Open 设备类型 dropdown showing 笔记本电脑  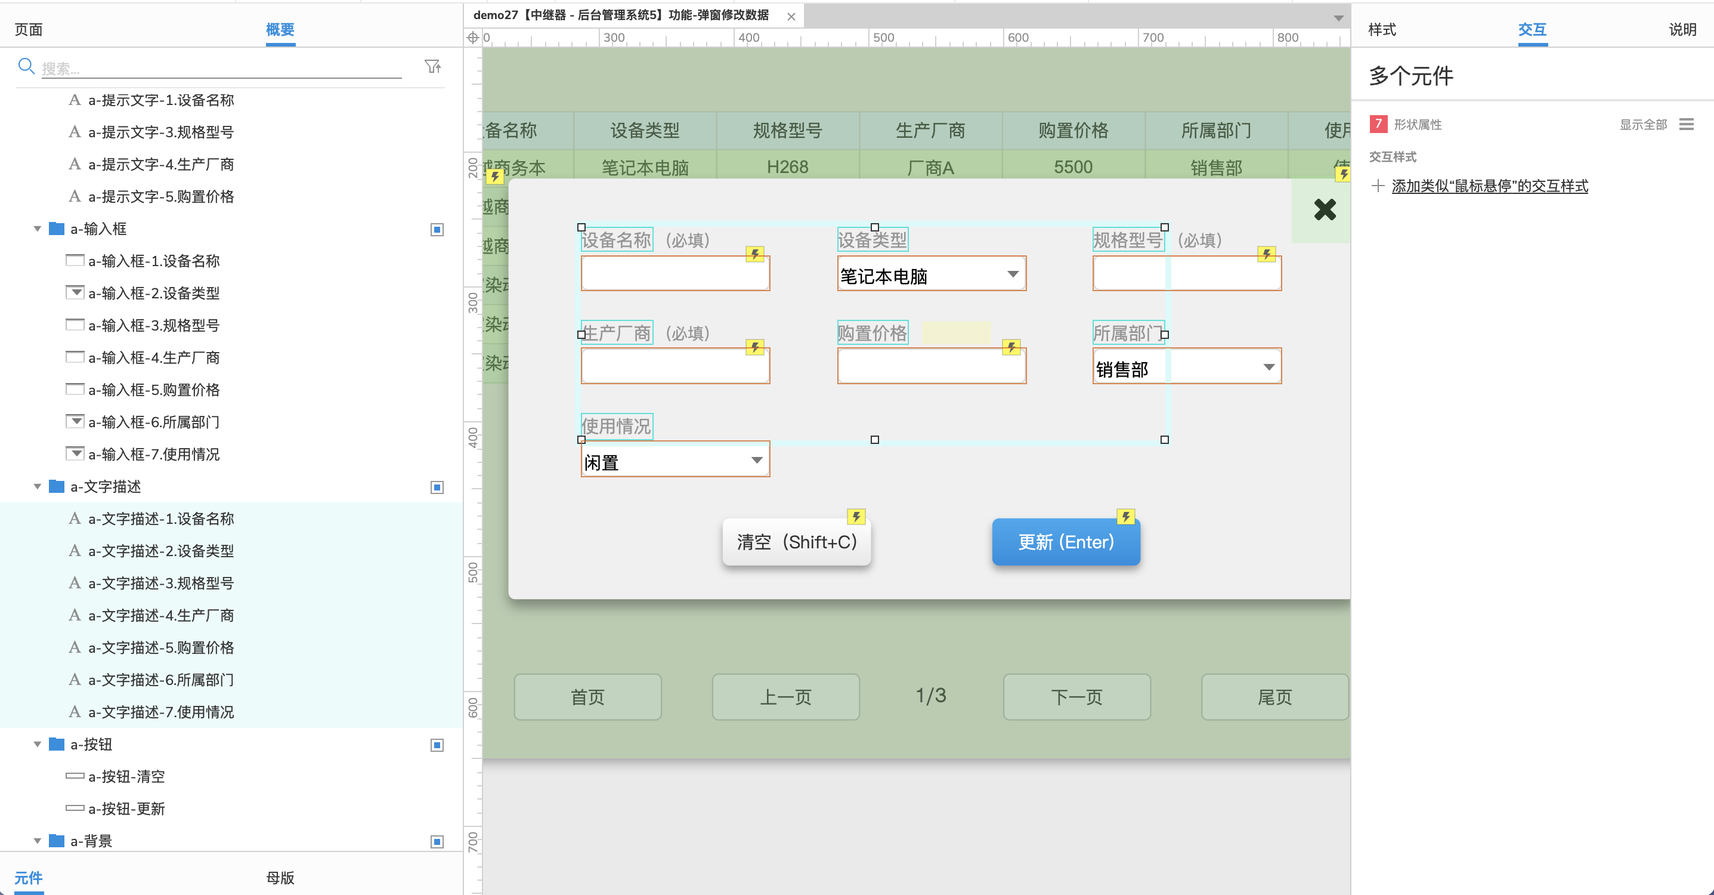point(932,274)
